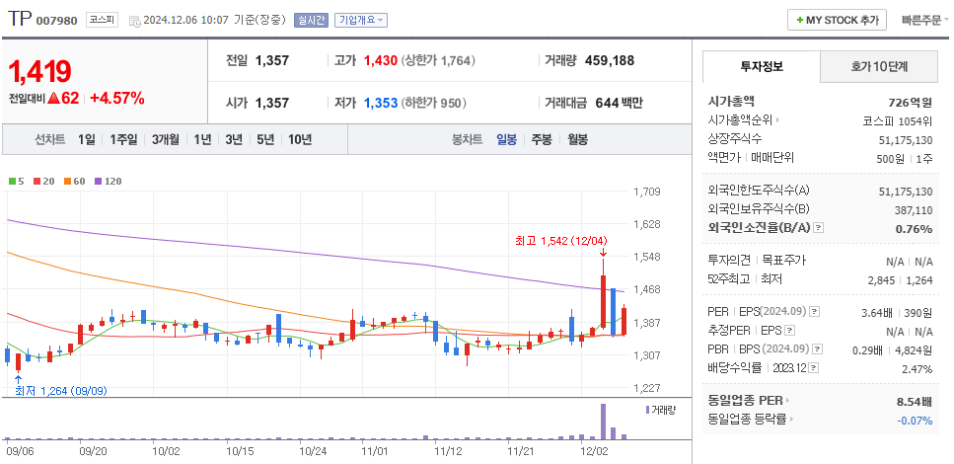
Task: Click the calendar clock icon beside the date
Action: pos(135,20)
